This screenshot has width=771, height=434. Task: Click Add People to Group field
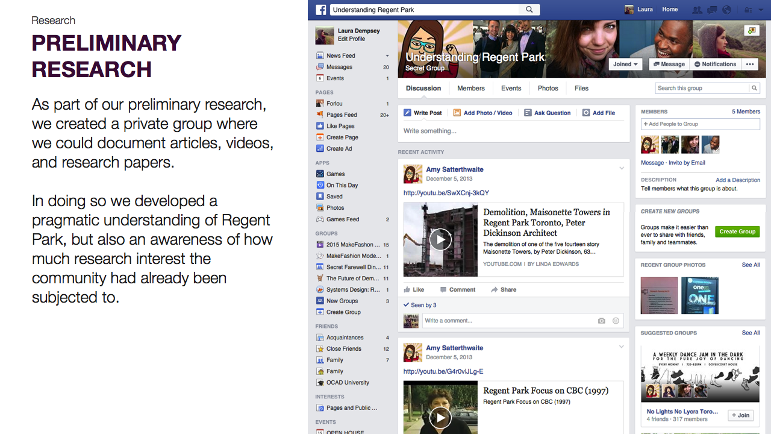(701, 124)
